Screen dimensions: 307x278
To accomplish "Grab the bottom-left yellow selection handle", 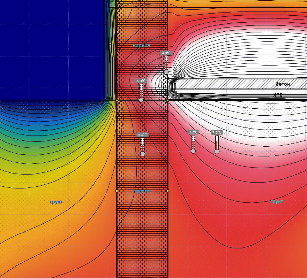I will (x=117, y=191).
